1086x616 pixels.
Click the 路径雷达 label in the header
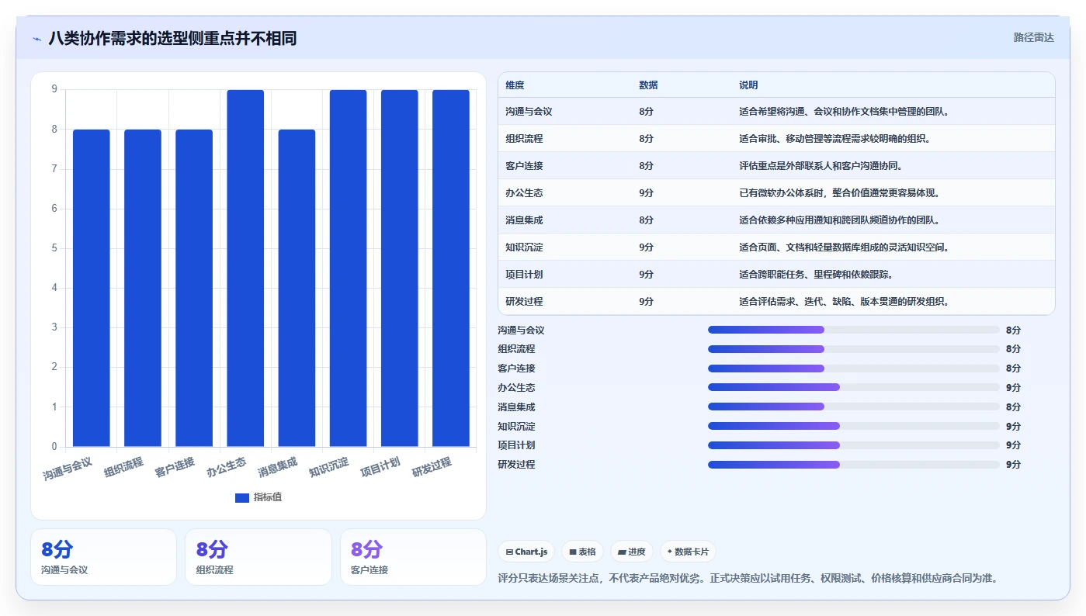point(1033,37)
